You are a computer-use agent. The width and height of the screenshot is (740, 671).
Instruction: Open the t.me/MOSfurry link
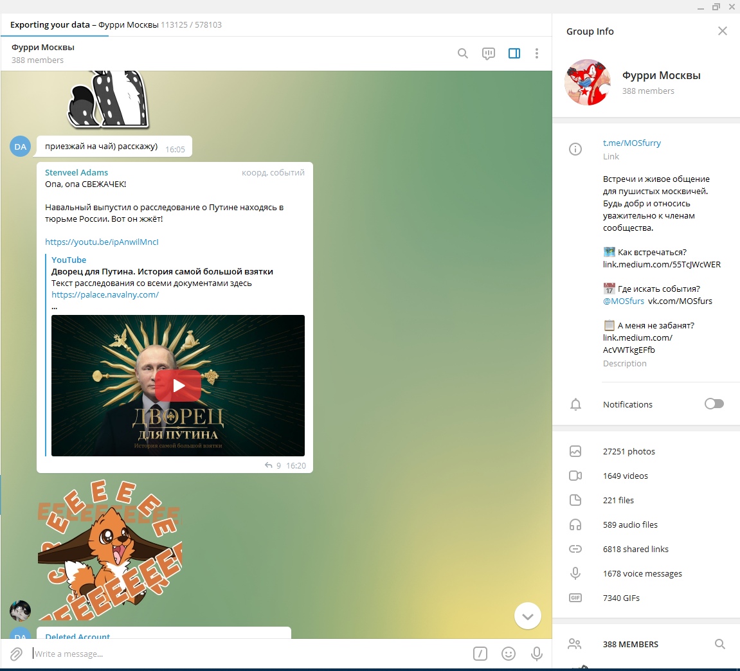coord(631,143)
